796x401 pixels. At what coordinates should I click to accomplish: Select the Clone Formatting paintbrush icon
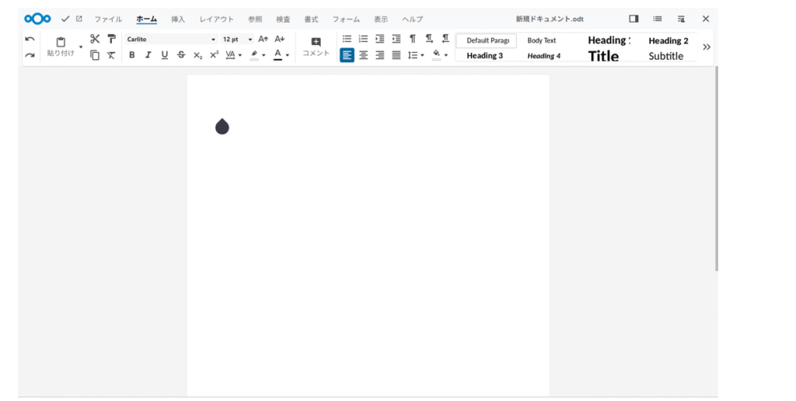111,39
